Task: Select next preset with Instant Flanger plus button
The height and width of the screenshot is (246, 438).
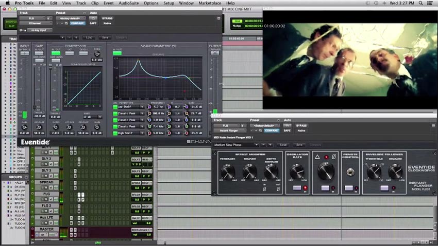Action: [270, 145]
